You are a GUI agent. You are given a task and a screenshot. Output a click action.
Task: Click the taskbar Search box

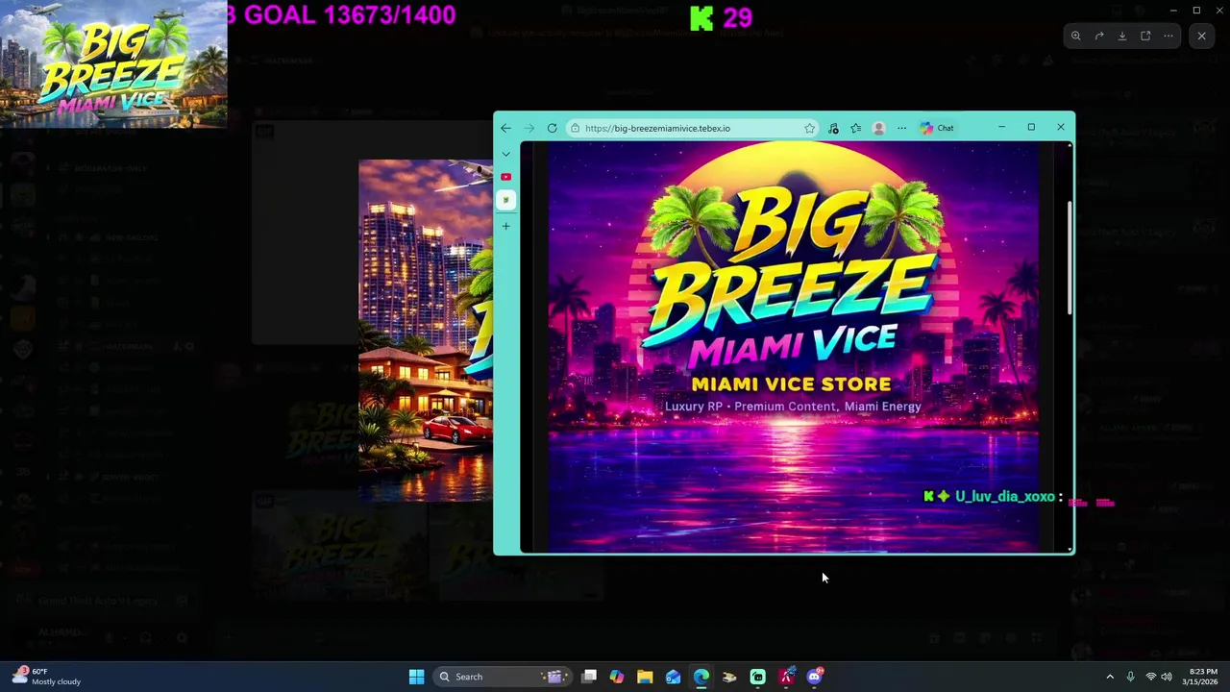(x=503, y=677)
